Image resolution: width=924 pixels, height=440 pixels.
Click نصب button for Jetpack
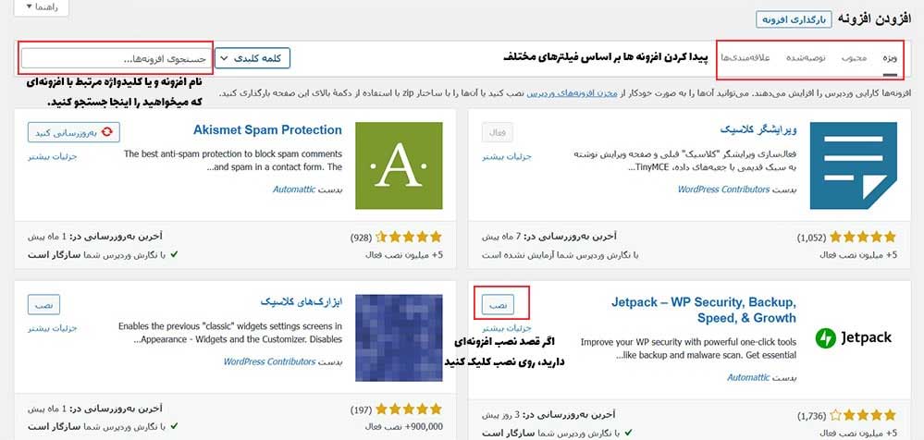coord(498,304)
